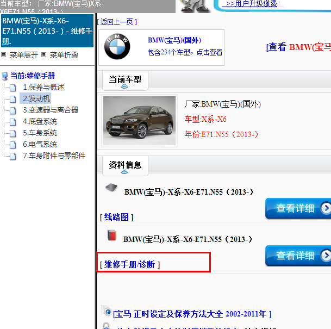
Task: Click the page icon beside 2.发动机
Action: click(x=13, y=99)
